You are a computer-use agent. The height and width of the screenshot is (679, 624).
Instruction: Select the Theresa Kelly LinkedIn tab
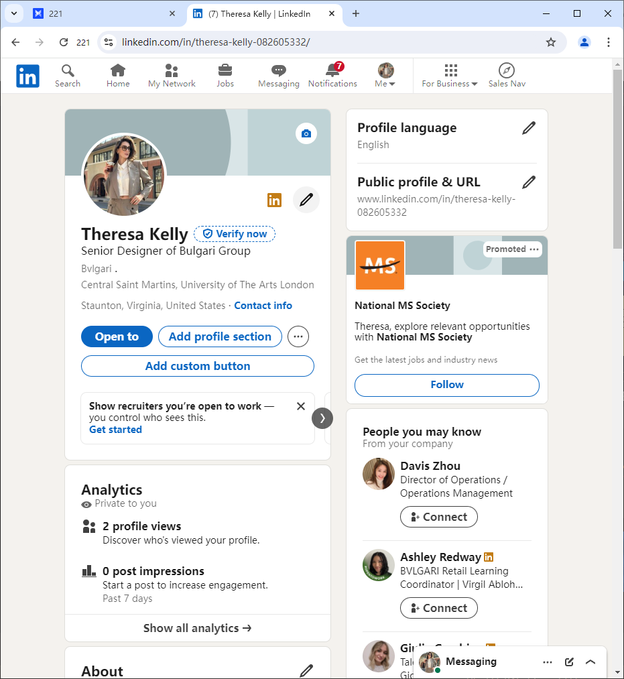[x=264, y=14]
